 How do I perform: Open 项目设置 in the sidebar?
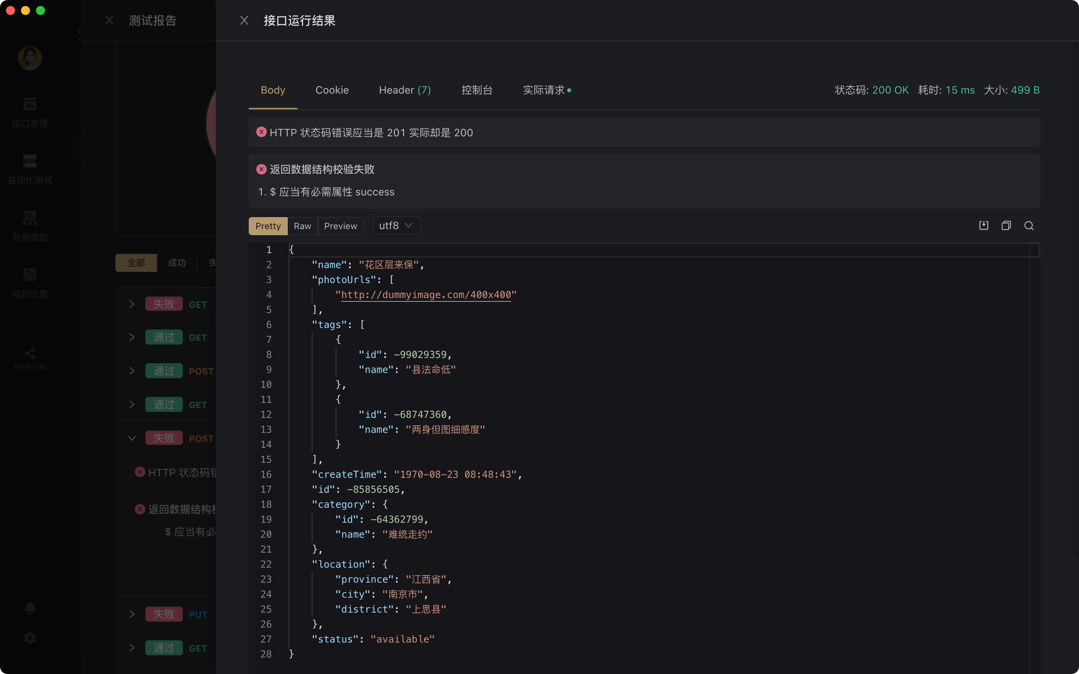point(30,283)
